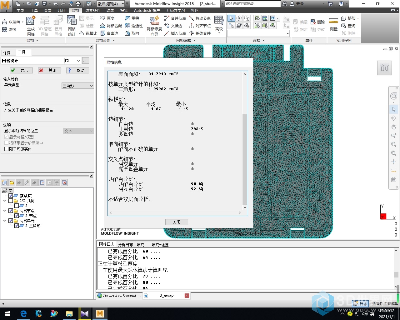400x320 pixels.
Task: Uncheck the 2 三角形 layer checkbox
Action: click(x=17, y=226)
